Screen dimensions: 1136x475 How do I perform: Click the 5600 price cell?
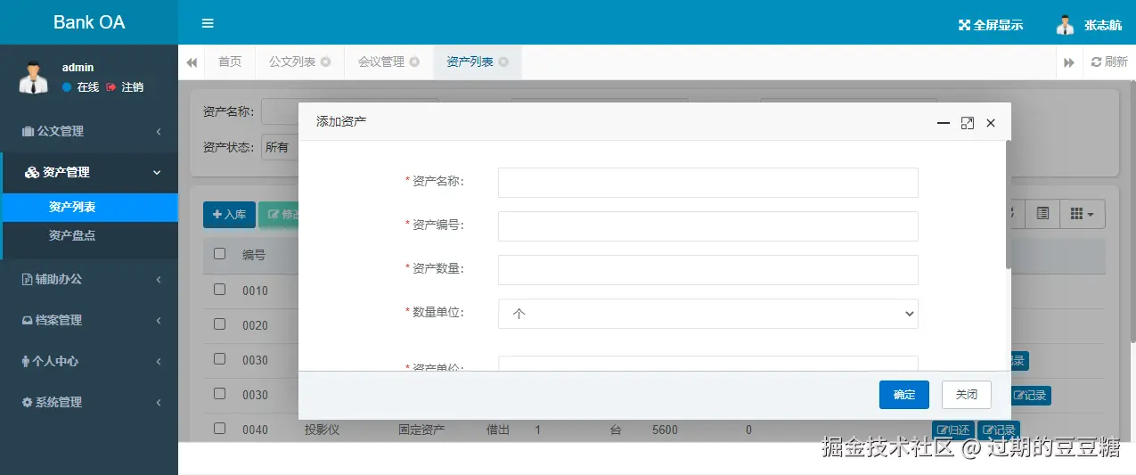point(665,430)
